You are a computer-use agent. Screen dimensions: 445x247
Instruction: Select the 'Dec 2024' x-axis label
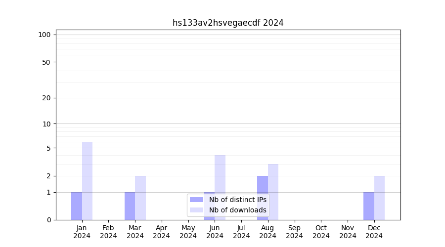pos(374,232)
